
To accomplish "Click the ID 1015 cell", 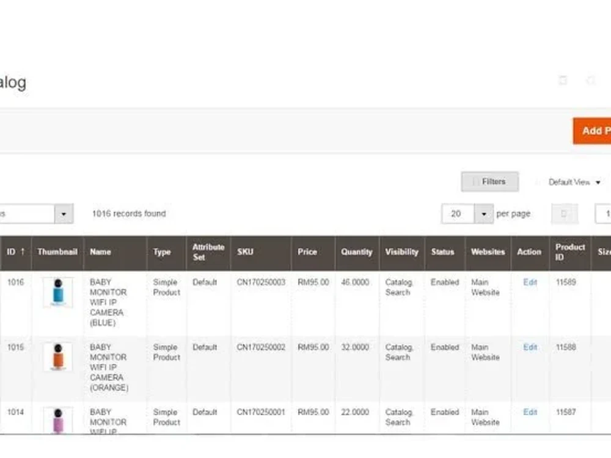I will [x=16, y=347].
